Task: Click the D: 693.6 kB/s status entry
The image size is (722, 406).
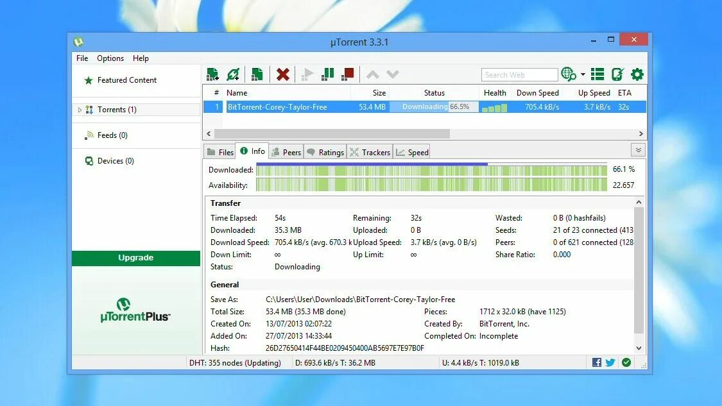Action: coord(335,363)
